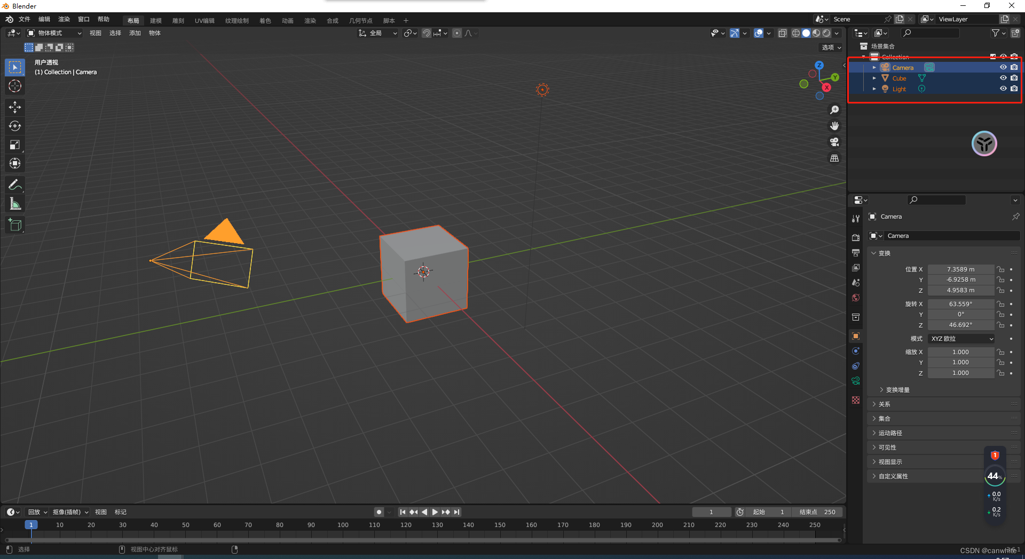1025x559 pixels.
Task: Pick the Measure tool
Action: (x=15, y=204)
